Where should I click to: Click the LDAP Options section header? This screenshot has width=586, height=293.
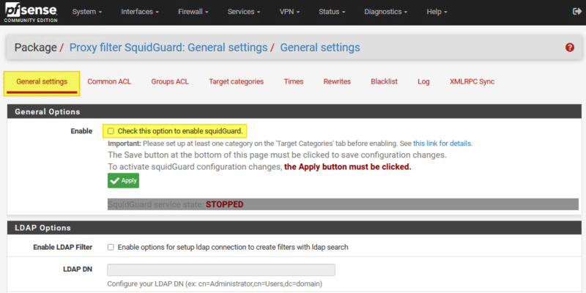(x=294, y=228)
